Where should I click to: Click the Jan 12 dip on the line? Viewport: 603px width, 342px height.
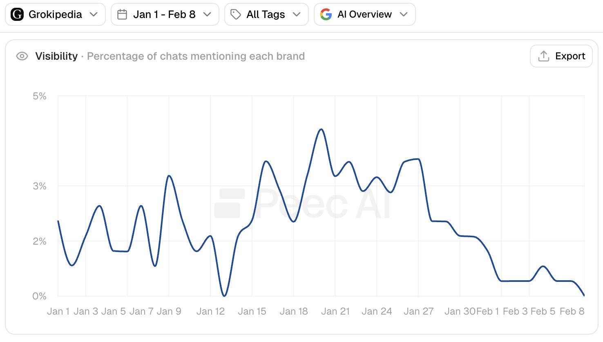(224, 295)
